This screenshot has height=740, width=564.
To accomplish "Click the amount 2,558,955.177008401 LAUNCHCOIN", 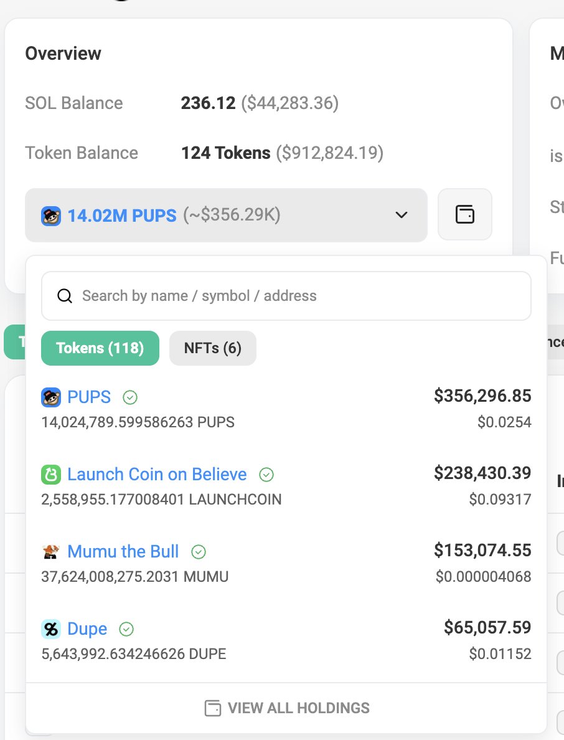I will (x=161, y=500).
